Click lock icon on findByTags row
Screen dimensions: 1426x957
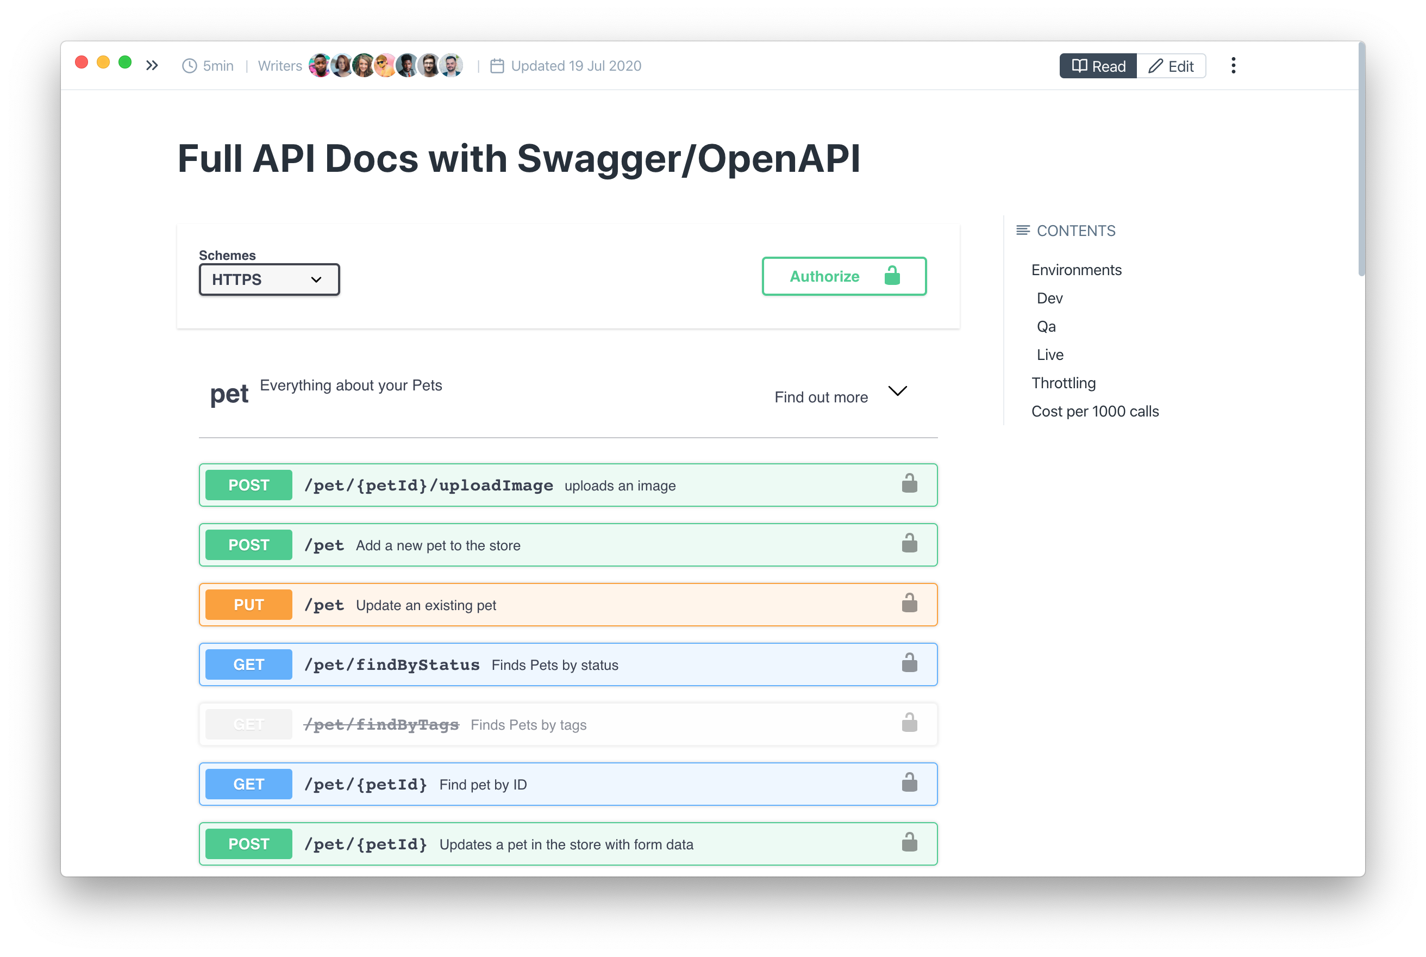909,723
